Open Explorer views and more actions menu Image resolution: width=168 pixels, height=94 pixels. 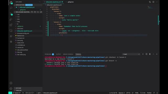[x=40, y=2]
